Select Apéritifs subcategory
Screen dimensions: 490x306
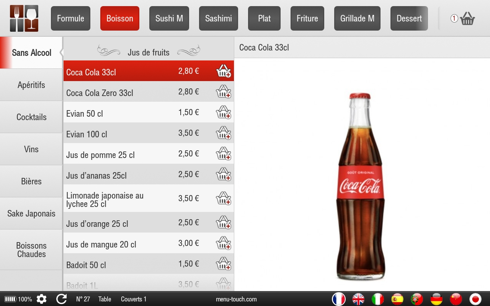coord(31,85)
